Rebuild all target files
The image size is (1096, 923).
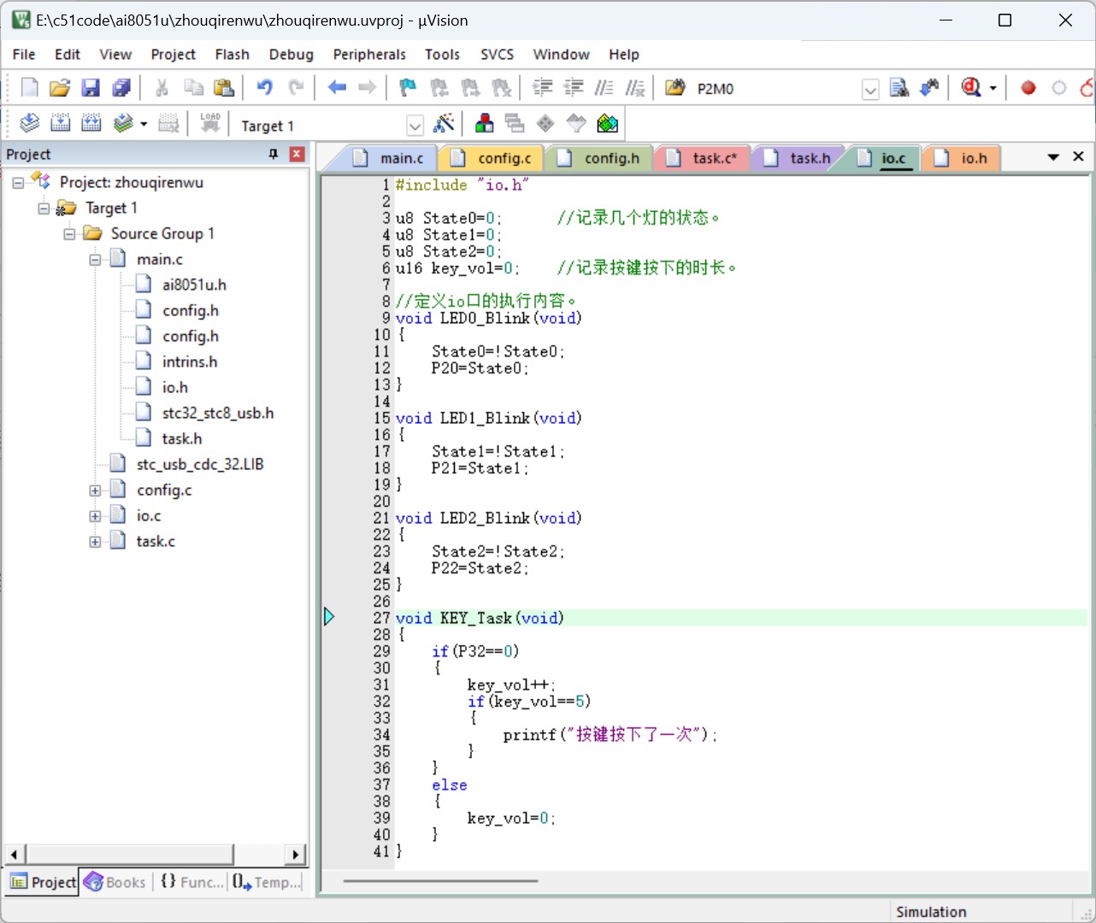coord(91,124)
